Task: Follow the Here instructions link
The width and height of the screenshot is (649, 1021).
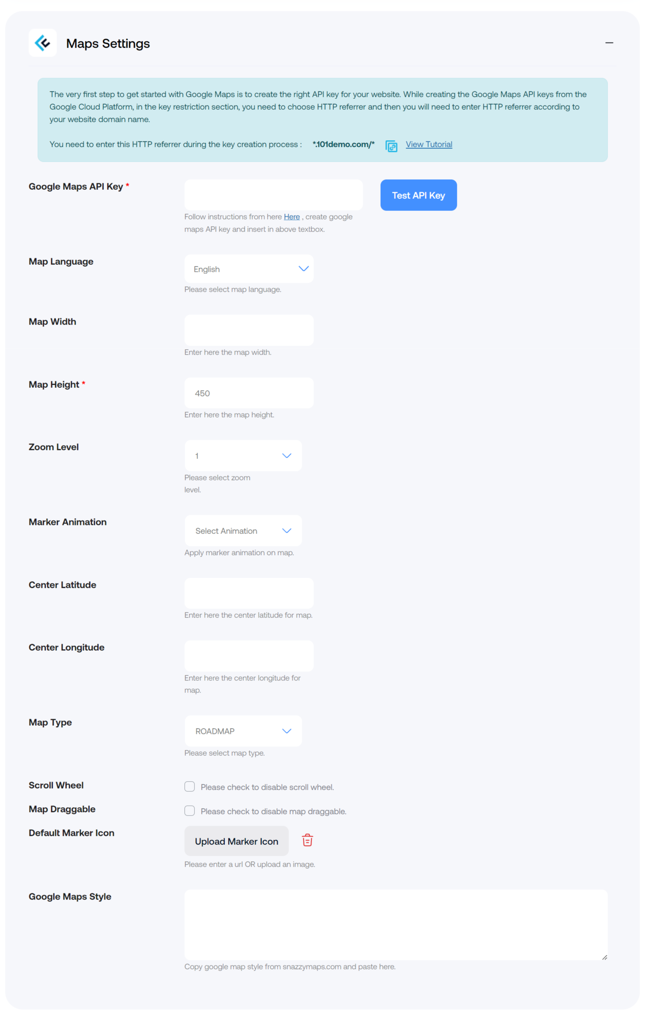Action: click(x=292, y=217)
